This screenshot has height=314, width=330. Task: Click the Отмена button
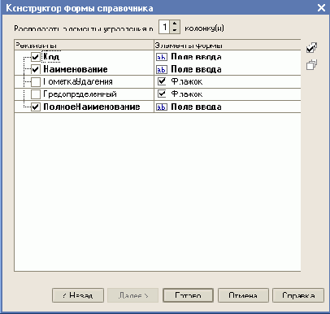(243, 295)
